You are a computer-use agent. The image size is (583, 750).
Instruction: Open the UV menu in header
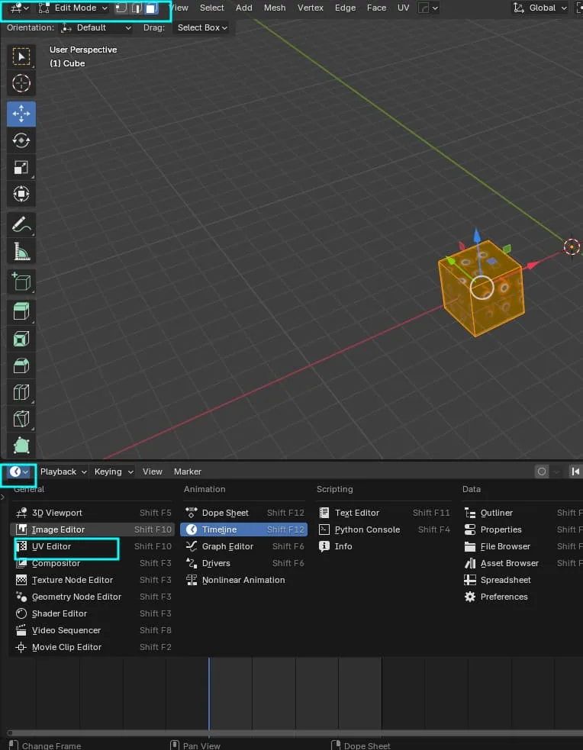403,8
